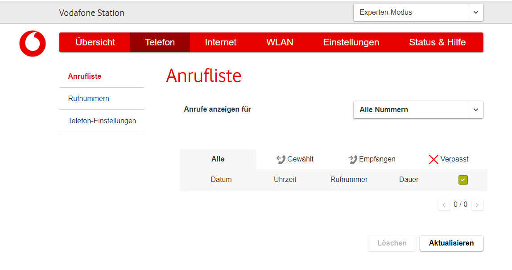
Task: Open the WLAN menu
Action: pos(280,42)
